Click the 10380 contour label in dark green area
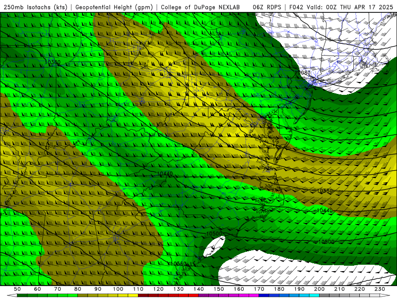 [x=53, y=62]
